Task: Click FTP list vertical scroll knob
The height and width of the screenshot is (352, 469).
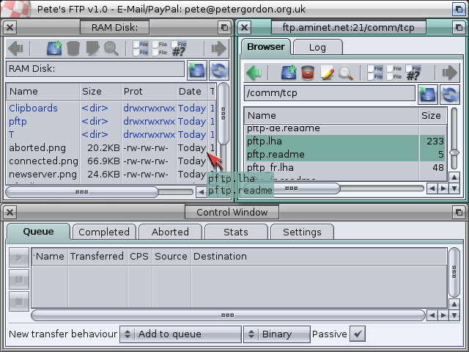Action: [x=454, y=153]
